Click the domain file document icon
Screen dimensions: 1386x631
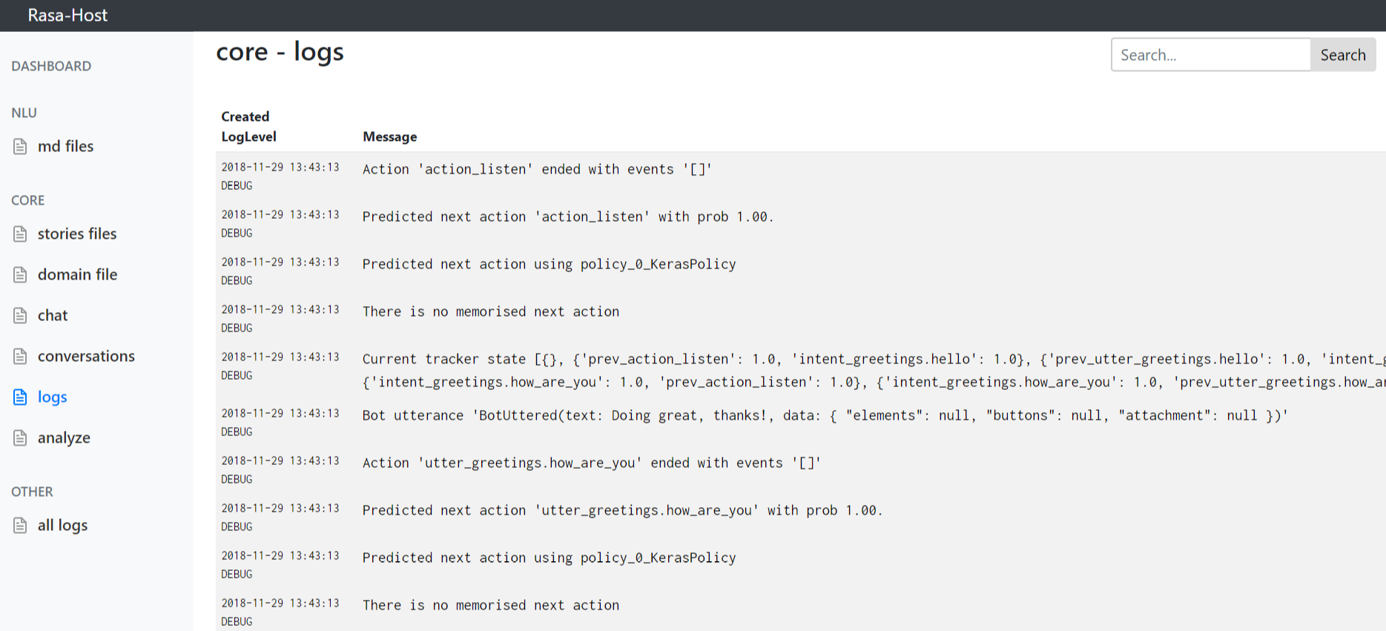pyautogui.click(x=20, y=275)
